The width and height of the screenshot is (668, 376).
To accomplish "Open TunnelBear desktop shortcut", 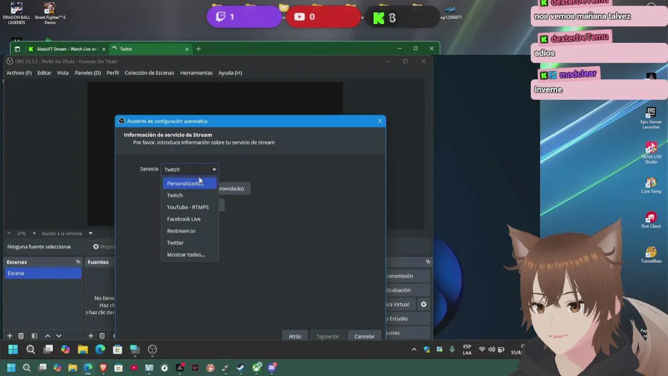I will (651, 255).
